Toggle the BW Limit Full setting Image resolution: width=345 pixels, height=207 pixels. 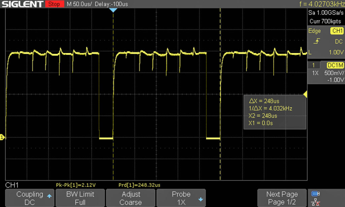coord(80,198)
